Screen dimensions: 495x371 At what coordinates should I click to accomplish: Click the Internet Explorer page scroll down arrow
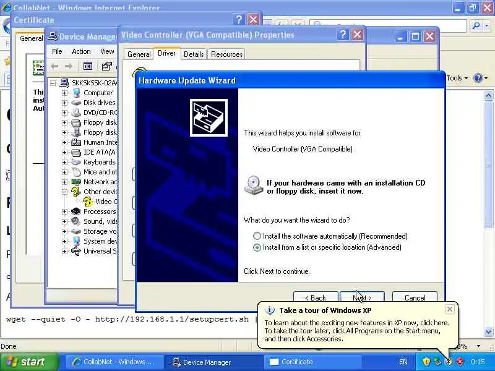(488, 332)
